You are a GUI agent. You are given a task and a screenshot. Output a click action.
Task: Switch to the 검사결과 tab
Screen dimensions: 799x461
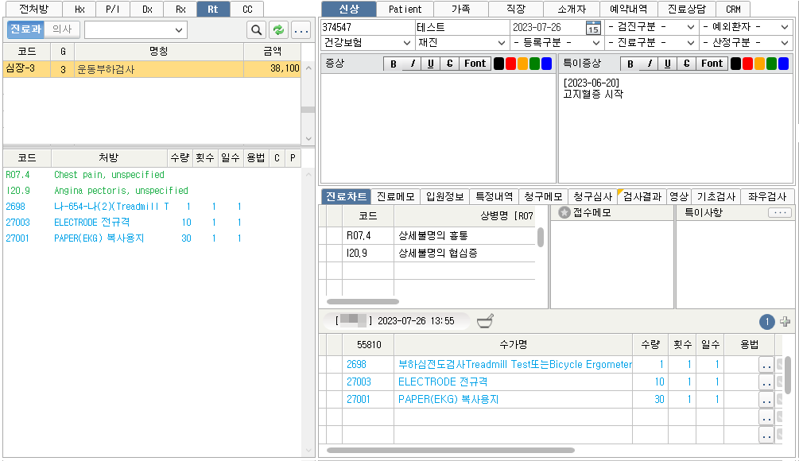click(642, 196)
